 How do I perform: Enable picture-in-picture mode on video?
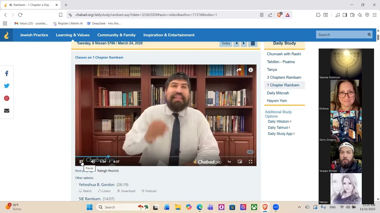[240, 162]
